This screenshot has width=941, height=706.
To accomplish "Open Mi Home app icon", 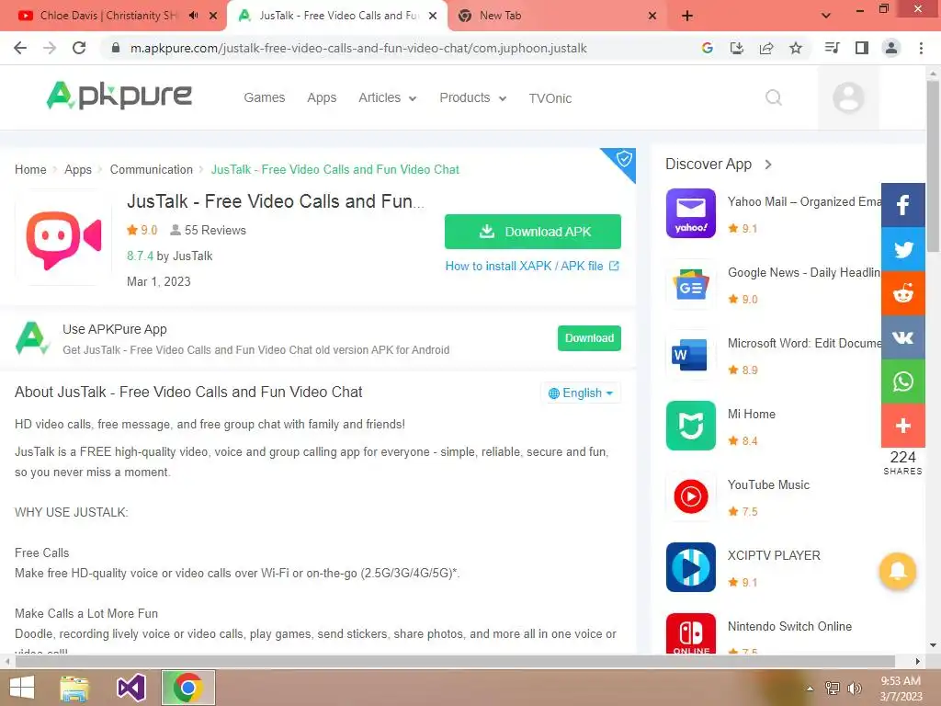I will click(691, 426).
